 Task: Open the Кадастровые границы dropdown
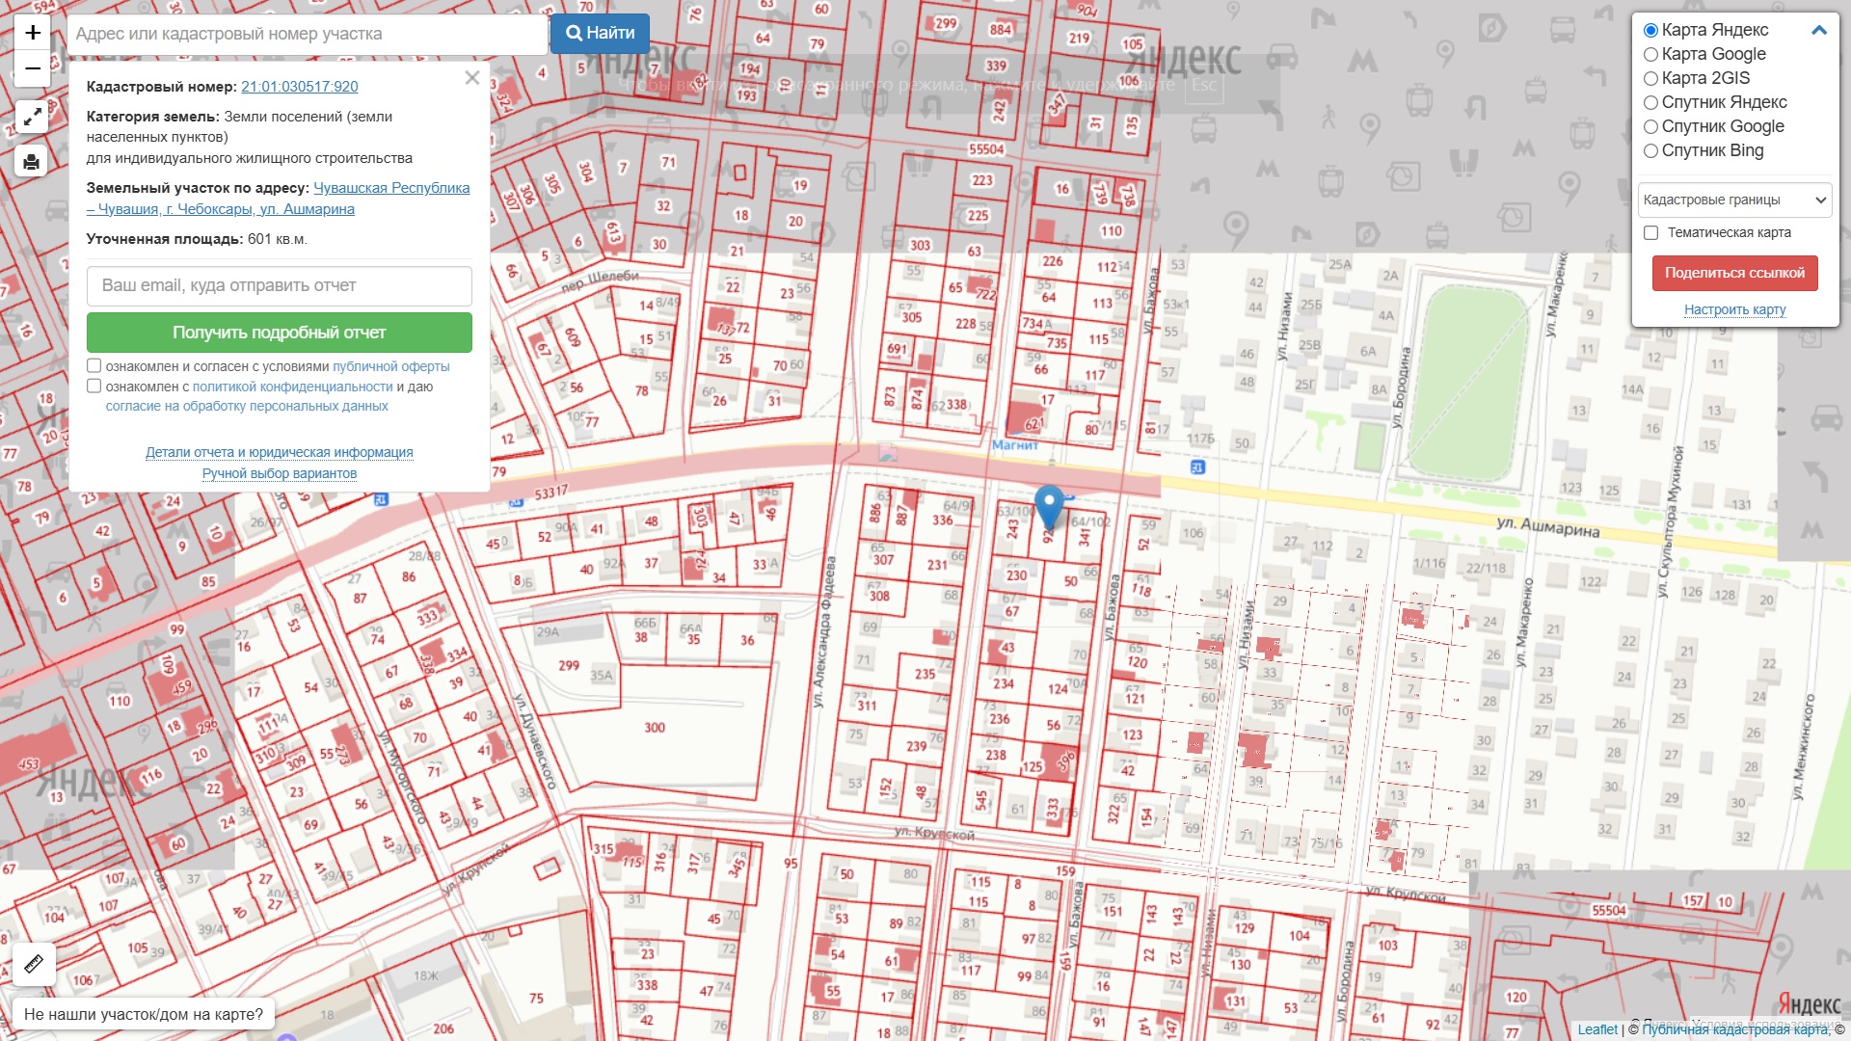[1734, 200]
